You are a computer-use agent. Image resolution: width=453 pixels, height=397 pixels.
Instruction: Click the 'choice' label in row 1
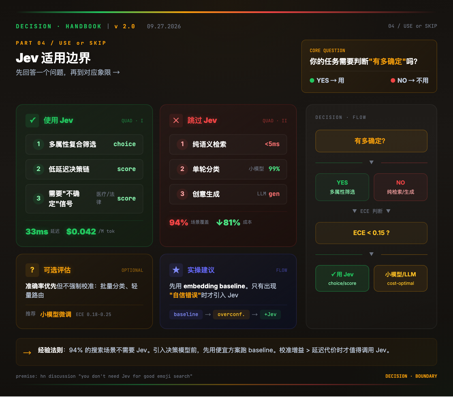(x=125, y=144)
